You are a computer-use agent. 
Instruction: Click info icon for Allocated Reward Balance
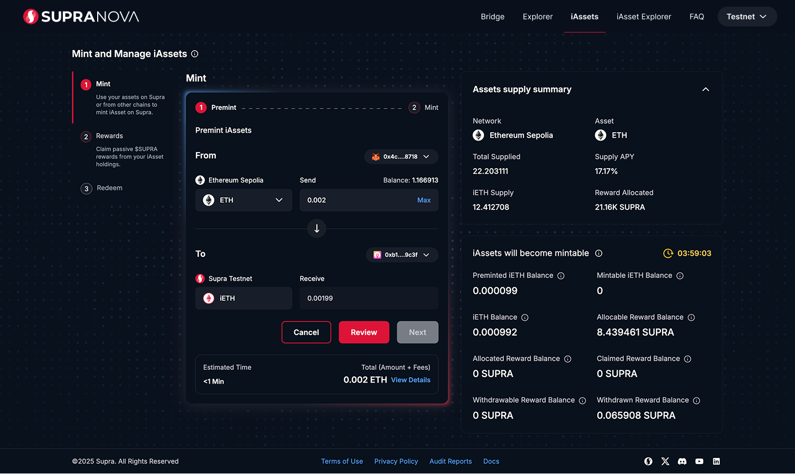pos(568,359)
